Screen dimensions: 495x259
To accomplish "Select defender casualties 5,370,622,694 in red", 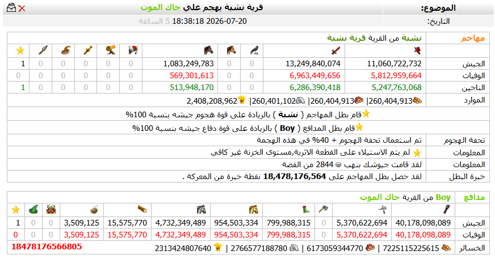I will click(x=362, y=235).
